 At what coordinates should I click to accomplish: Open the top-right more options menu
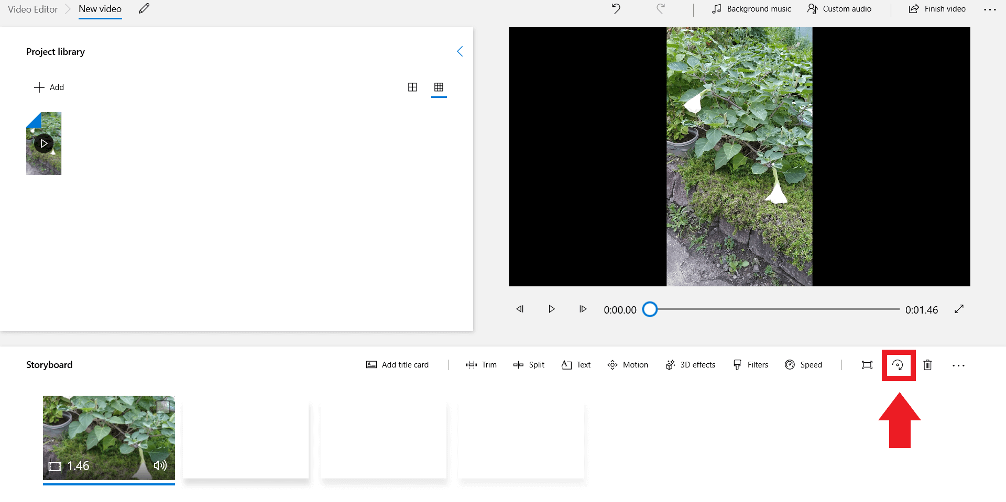point(990,9)
